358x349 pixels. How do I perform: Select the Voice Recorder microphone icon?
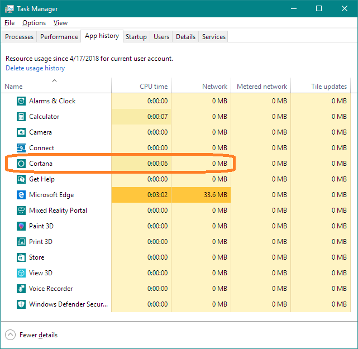point(21,289)
